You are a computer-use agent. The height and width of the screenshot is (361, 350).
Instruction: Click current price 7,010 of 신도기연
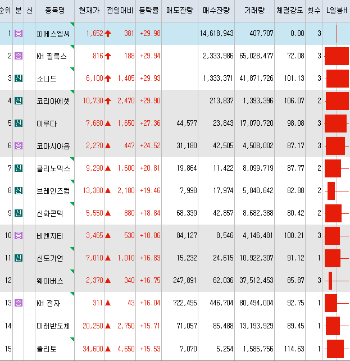coord(94,258)
